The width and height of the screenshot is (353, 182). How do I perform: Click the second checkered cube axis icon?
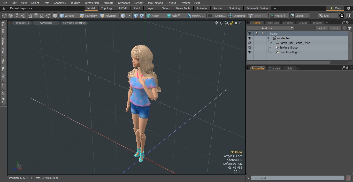point(142,16)
